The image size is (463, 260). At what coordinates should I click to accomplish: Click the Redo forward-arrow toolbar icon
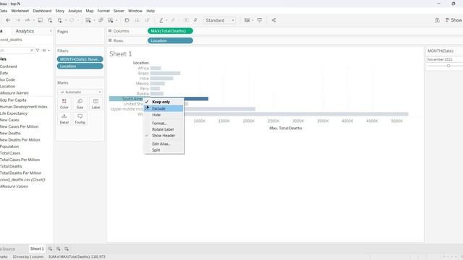pos(18,20)
